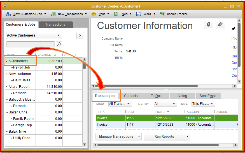Sort by Date column header
The width and height of the screenshot is (245, 153).
170,112
